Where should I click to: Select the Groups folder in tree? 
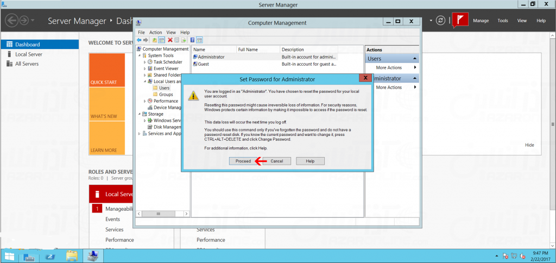(x=163, y=95)
